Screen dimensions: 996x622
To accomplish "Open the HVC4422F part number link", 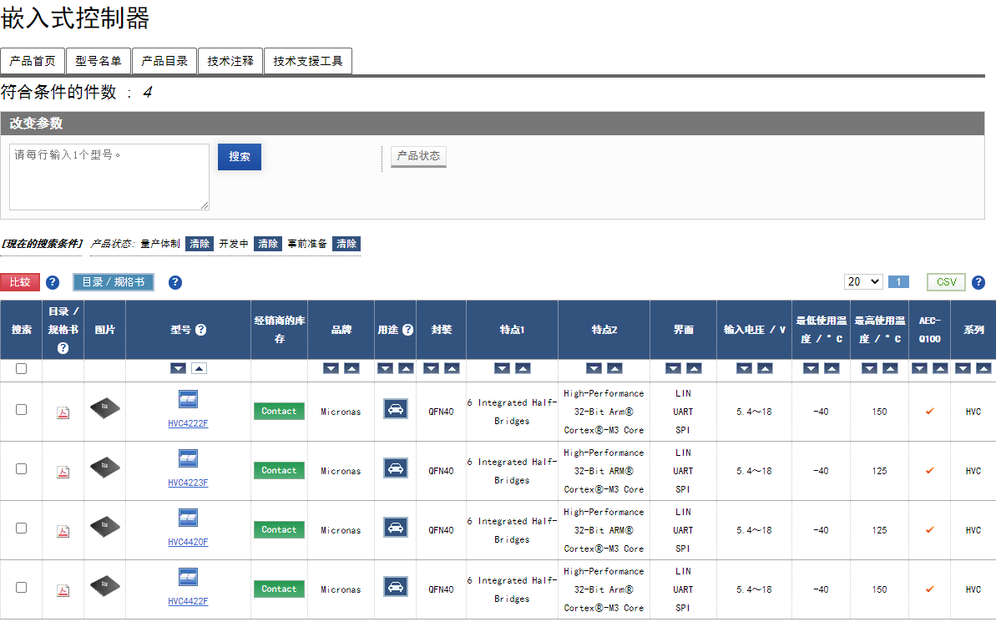I will [x=188, y=601].
